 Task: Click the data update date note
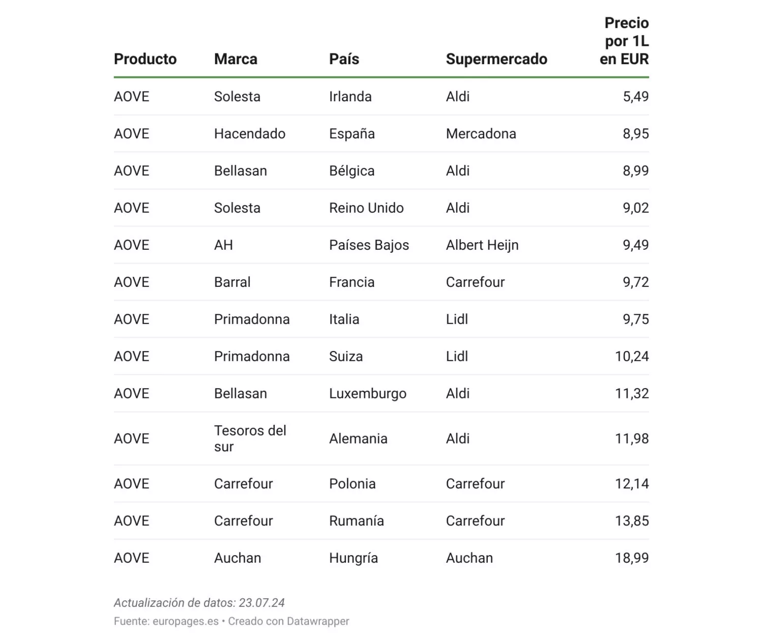click(199, 603)
